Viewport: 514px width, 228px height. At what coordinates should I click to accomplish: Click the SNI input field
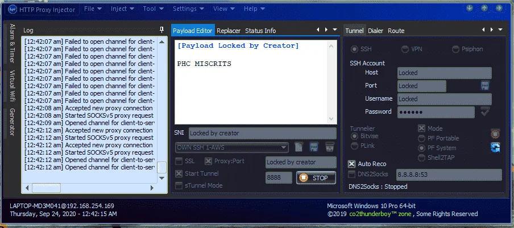coord(263,133)
